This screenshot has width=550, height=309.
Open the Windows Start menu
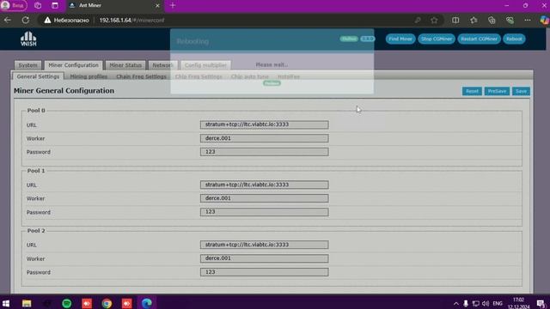point(6,303)
